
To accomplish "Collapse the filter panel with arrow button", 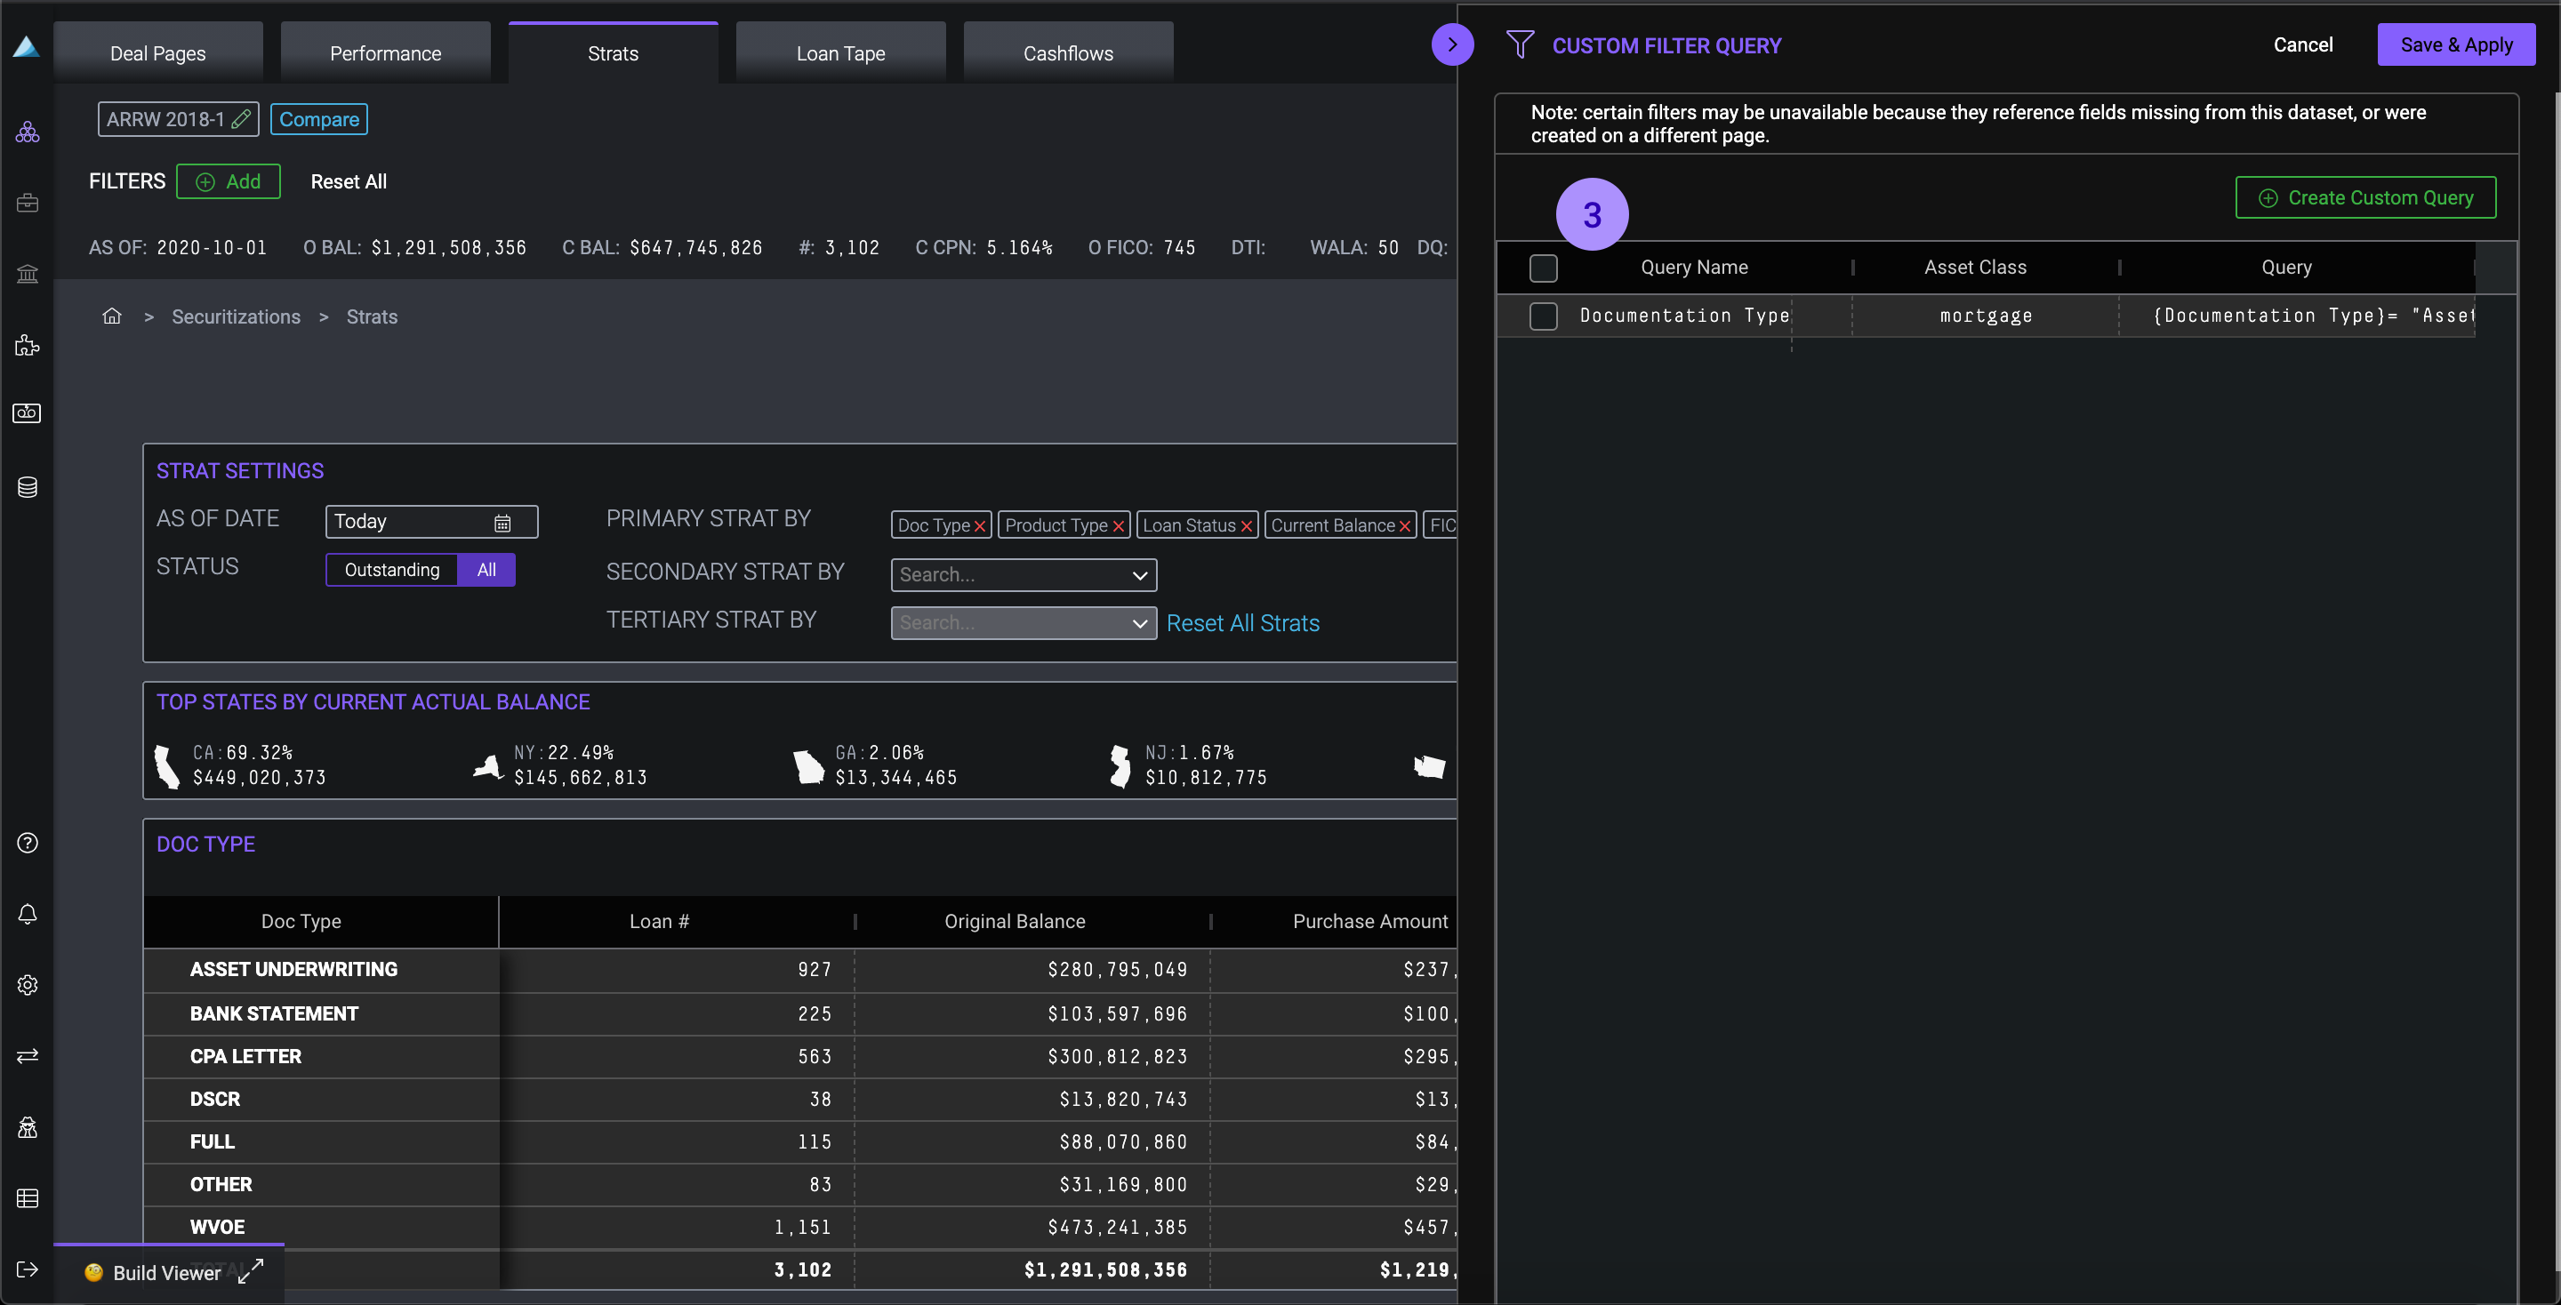I will [1452, 44].
